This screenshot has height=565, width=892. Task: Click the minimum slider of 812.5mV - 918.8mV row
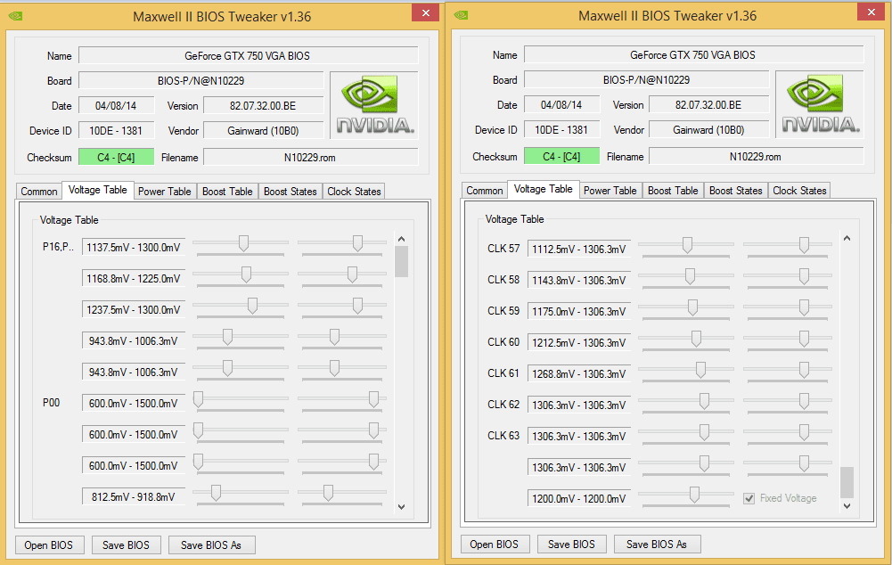217,493
